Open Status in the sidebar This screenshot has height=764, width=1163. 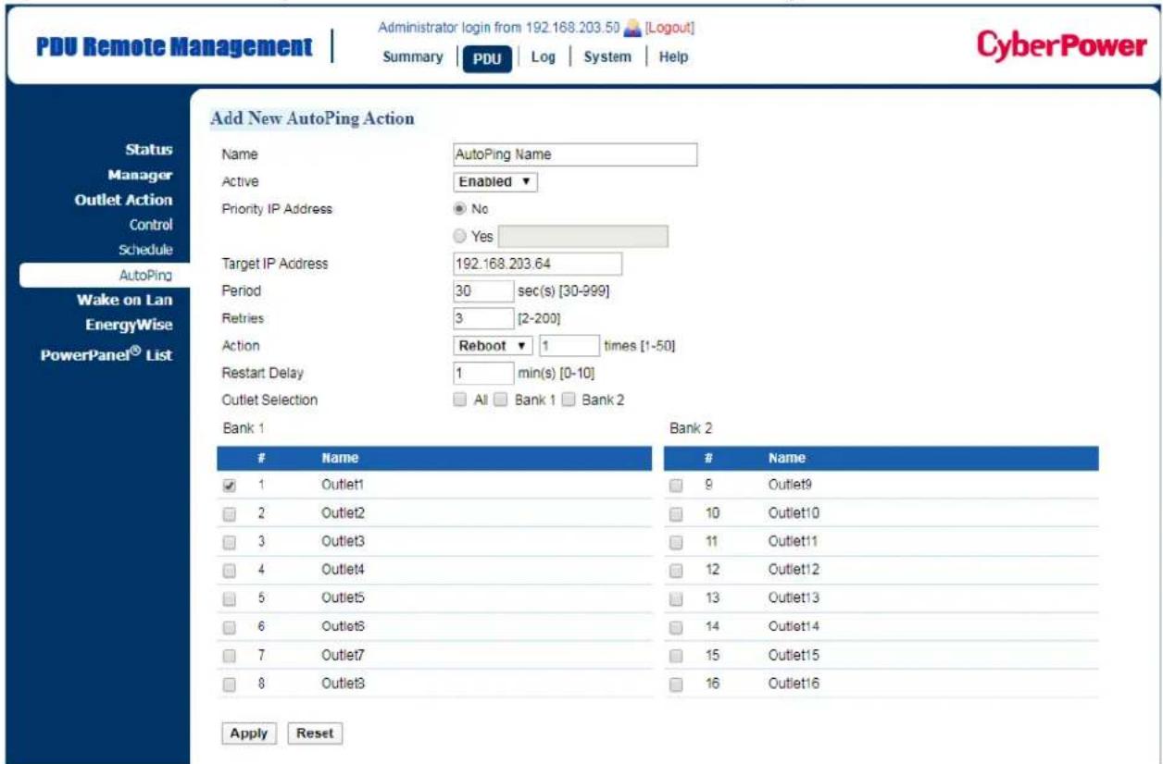149,150
